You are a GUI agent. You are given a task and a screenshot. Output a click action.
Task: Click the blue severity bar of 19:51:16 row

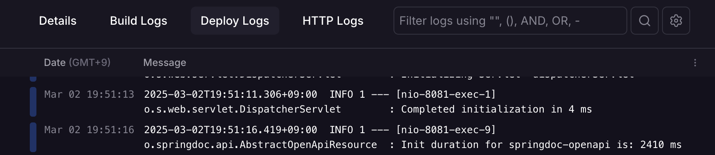click(x=33, y=137)
